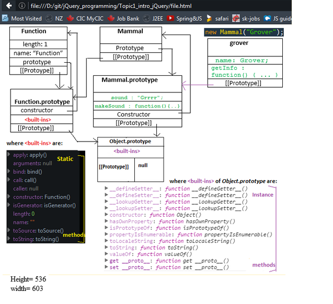Open the CIC MyCIC bookmark

coord(89,18)
